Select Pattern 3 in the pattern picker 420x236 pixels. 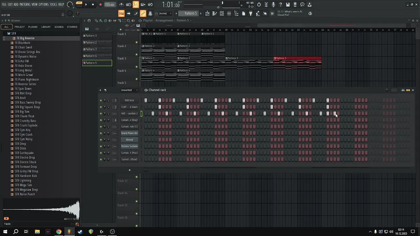pyautogui.click(x=97, y=49)
